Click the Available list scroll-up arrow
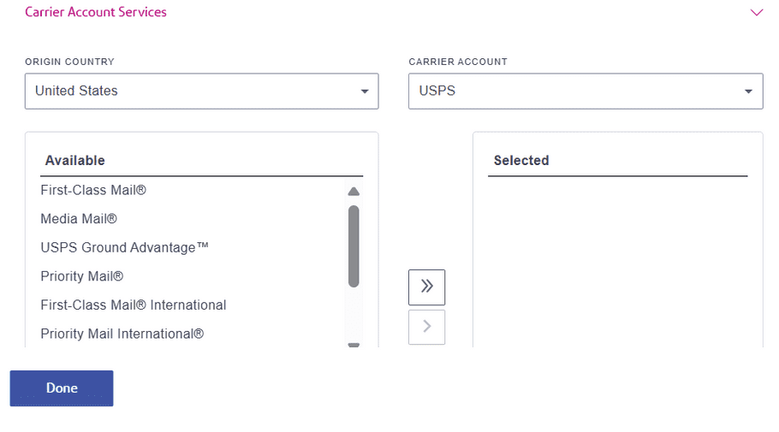The width and height of the screenshot is (779, 432). coord(354,191)
